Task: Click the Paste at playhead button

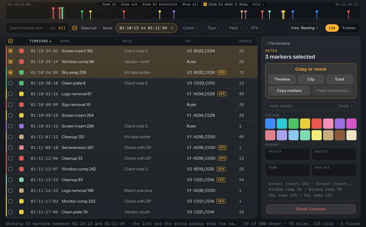Action: 332,91
